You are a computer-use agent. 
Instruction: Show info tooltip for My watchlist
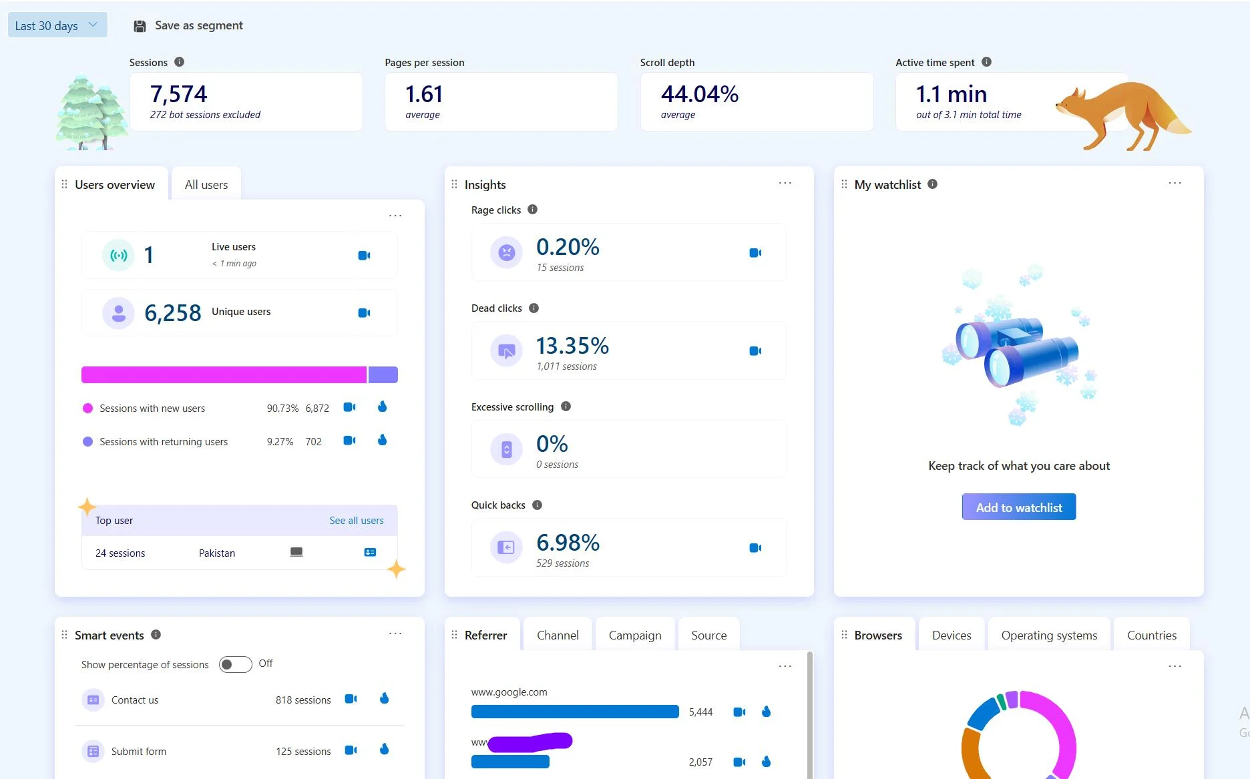[x=932, y=184]
